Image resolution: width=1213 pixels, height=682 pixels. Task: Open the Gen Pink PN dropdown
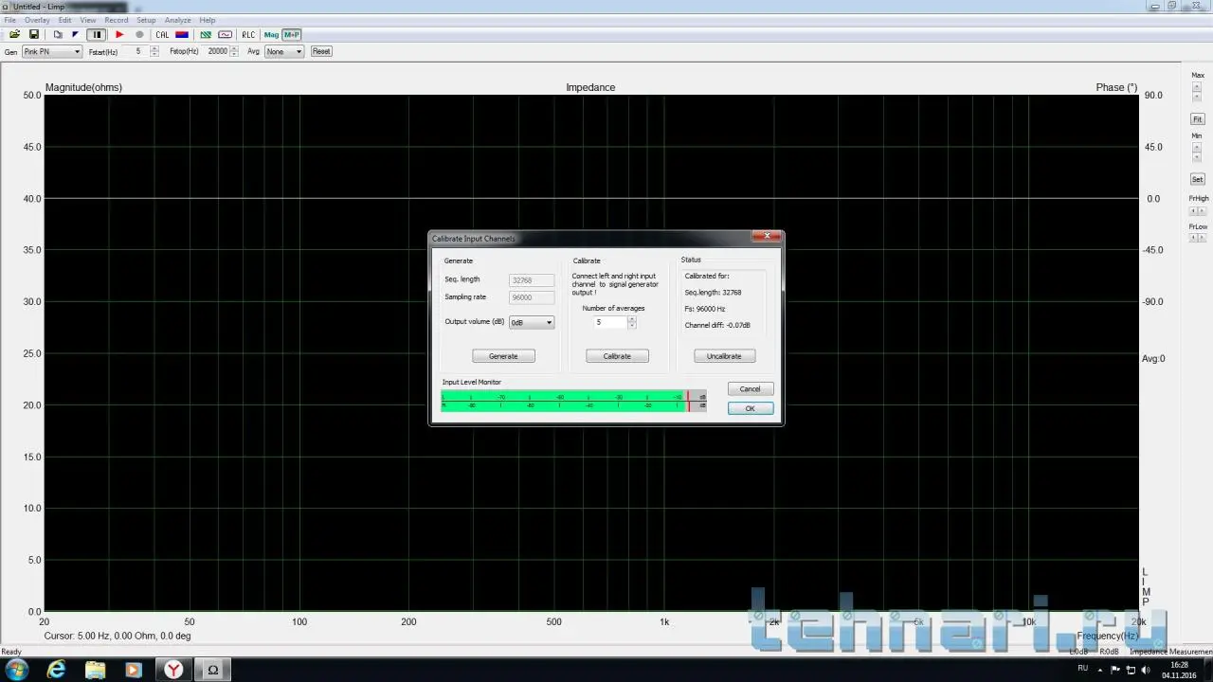52,51
